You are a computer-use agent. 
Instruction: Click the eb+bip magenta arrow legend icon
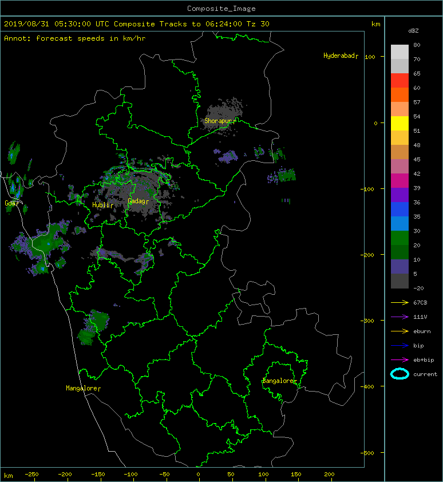[400, 359]
